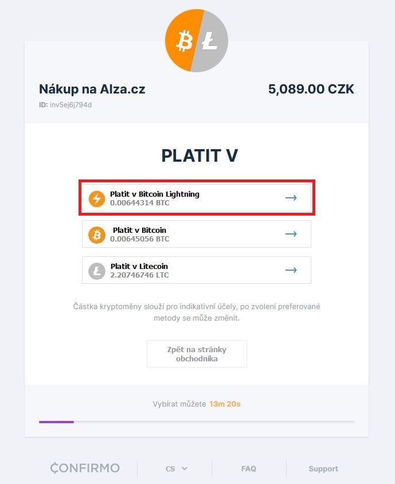The width and height of the screenshot is (395, 484).
Task: Click the arrow next to Platit v Litecoin
Action: [x=291, y=270]
